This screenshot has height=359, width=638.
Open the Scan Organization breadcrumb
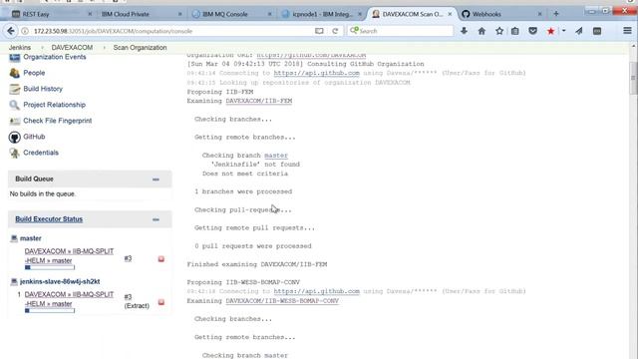pyautogui.click(x=140, y=48)
